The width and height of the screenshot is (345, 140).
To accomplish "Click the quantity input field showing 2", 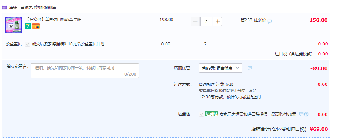I will pos(206,22).
